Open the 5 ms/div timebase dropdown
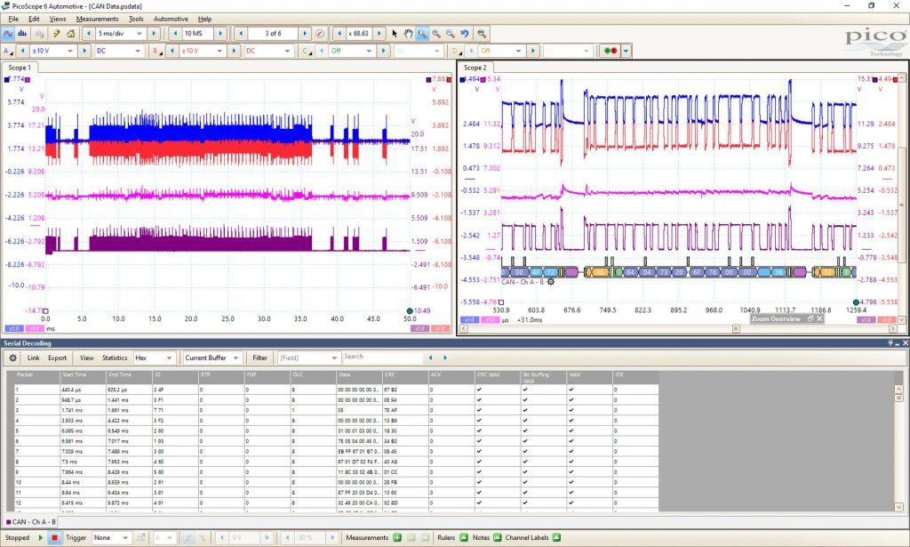This screenshot has height=547, width=910. pos(120,34)
